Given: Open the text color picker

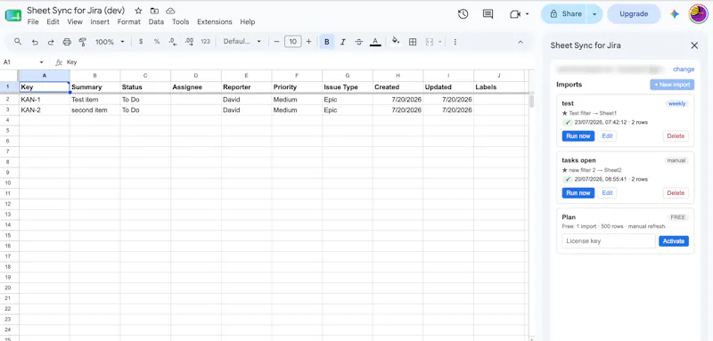Looking at the screenshot, I should (375, 42).
